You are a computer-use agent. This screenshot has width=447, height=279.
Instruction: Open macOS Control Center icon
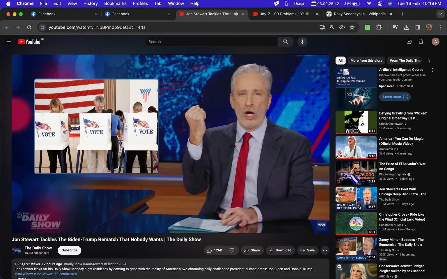380,3
